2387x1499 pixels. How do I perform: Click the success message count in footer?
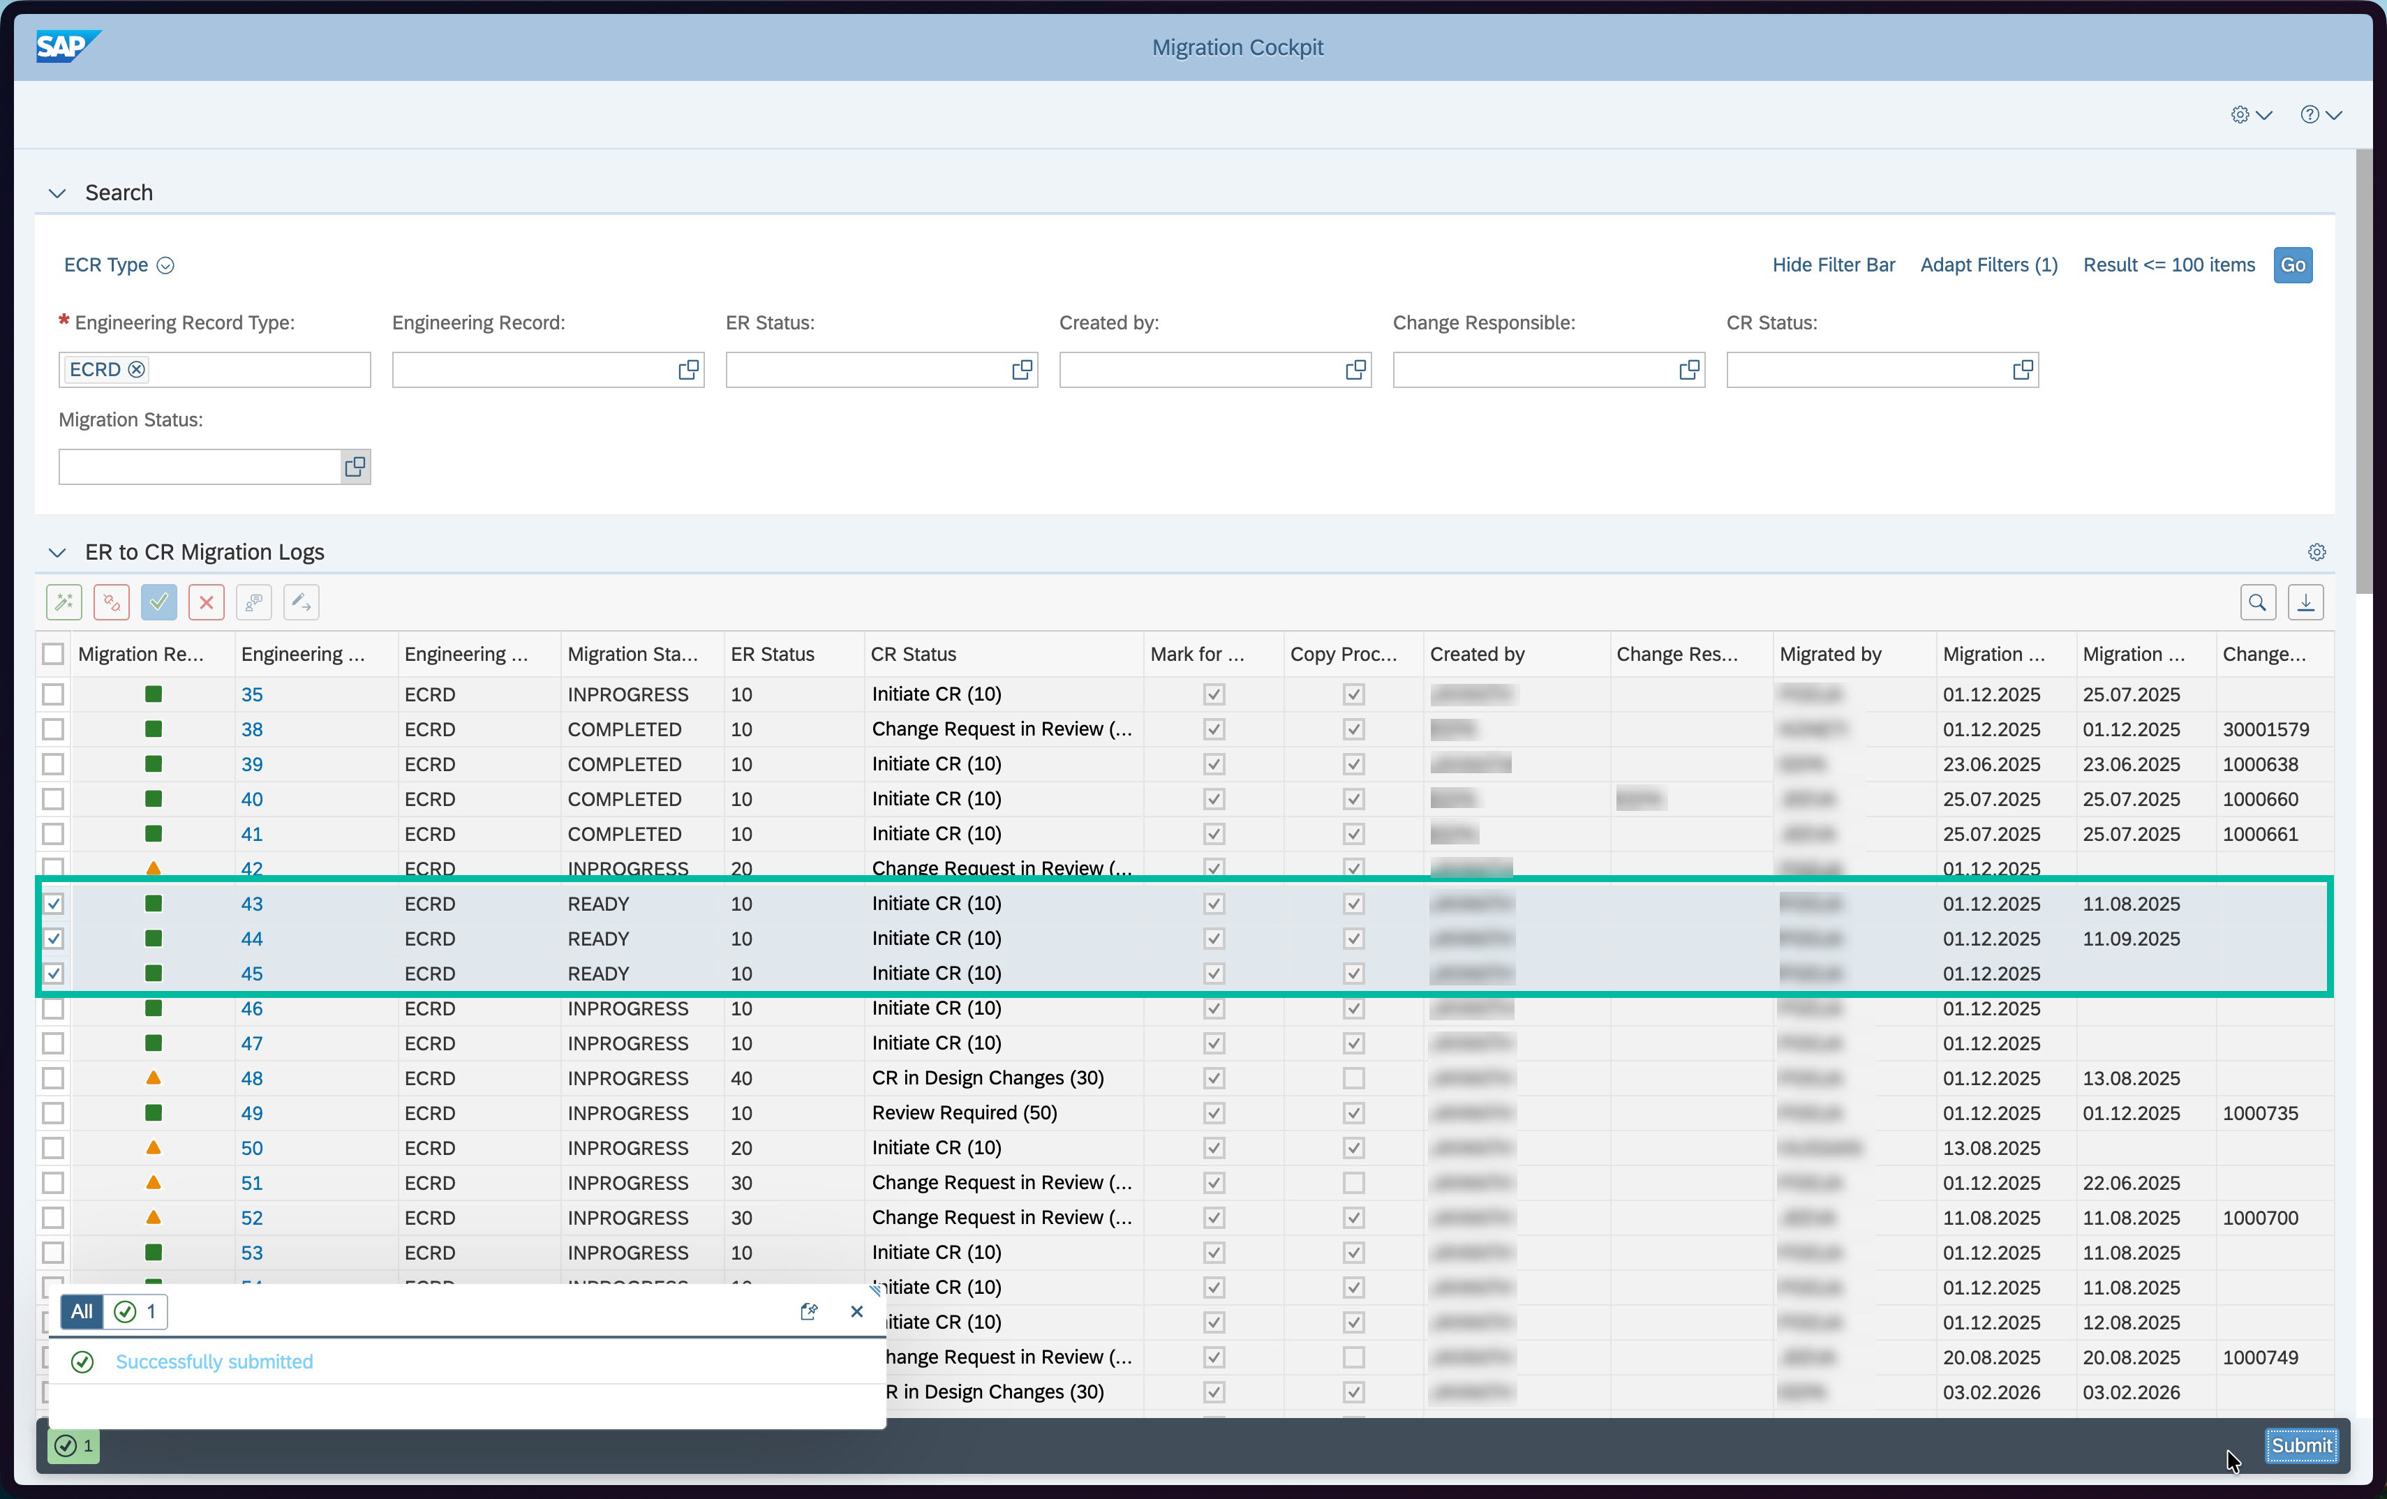pyautogui.click(x=75, y=1445)
